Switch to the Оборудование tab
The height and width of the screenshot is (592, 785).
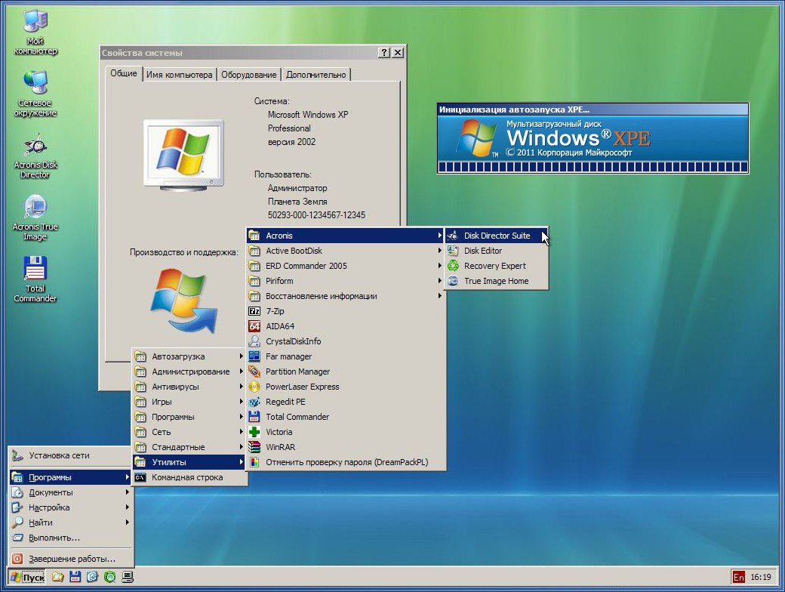point(249,75)
